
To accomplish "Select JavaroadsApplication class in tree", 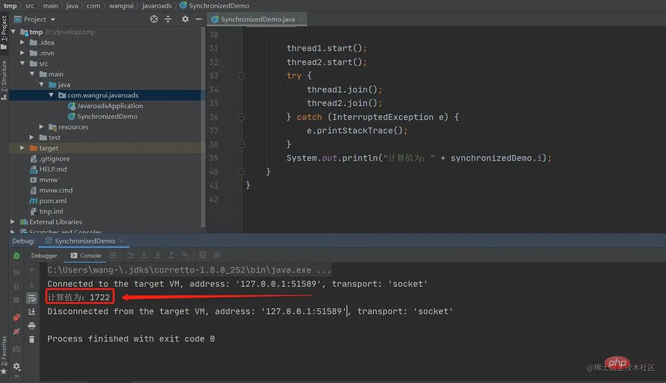I will point(106,106).
